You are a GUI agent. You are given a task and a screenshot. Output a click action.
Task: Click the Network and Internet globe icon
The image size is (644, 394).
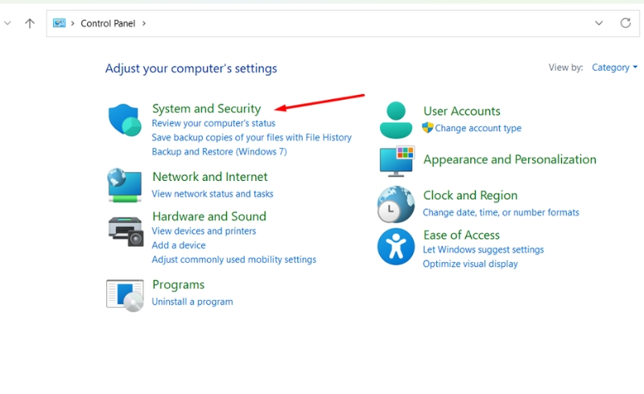tap(125, 185)
